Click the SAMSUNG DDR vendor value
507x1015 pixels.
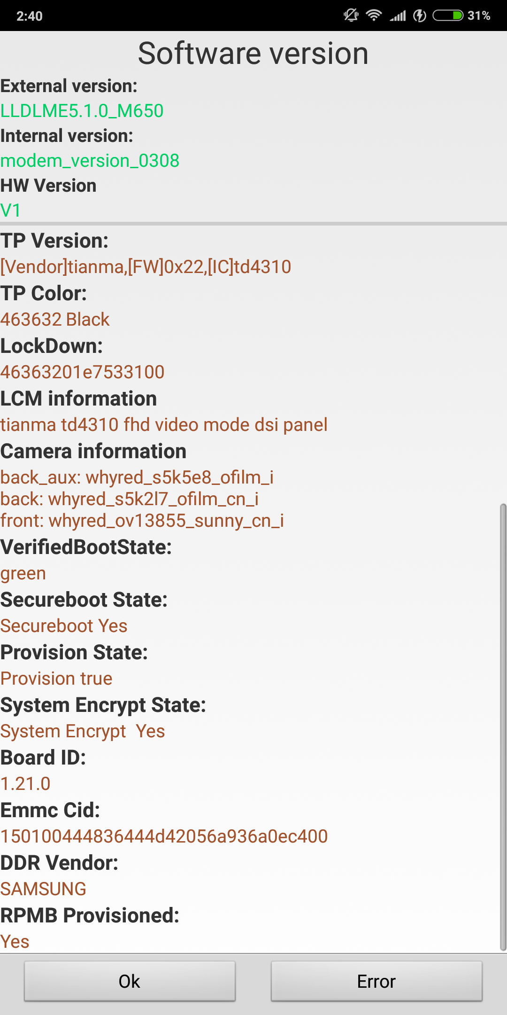43,889
